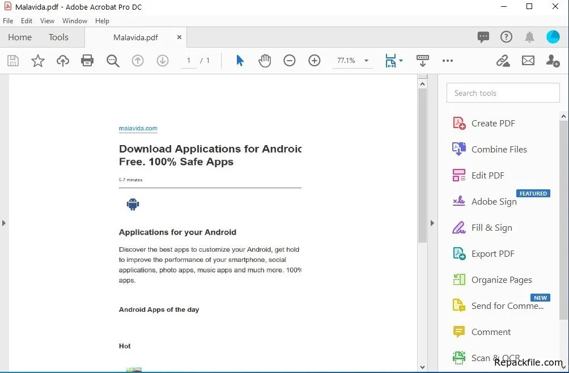Go to next page arrow

coord(163,61)
